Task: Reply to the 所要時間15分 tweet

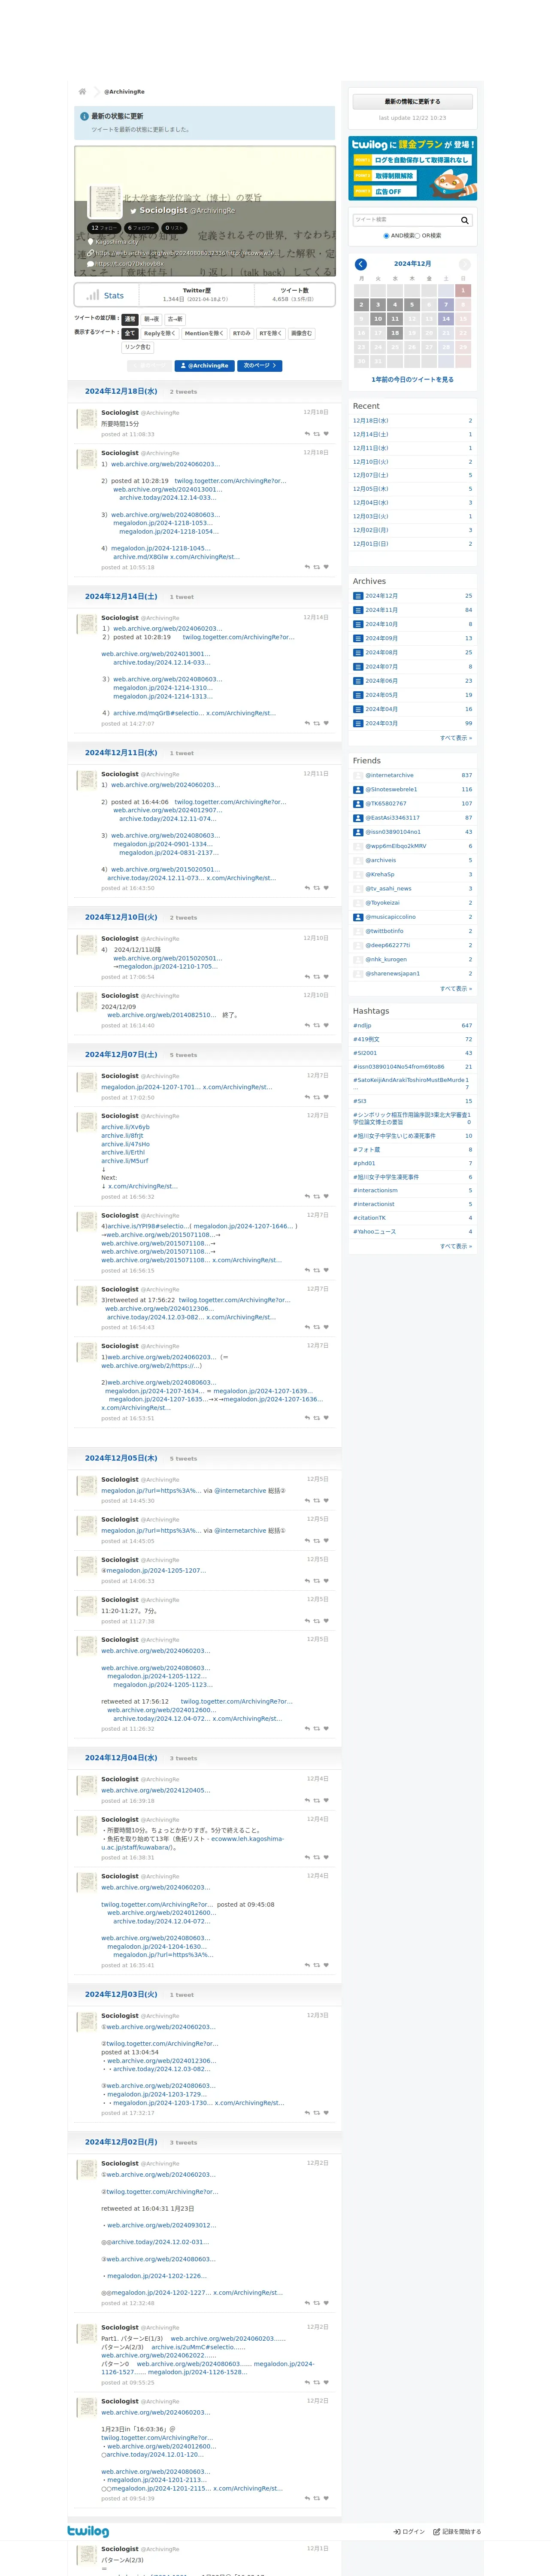Action: point(307,434)
